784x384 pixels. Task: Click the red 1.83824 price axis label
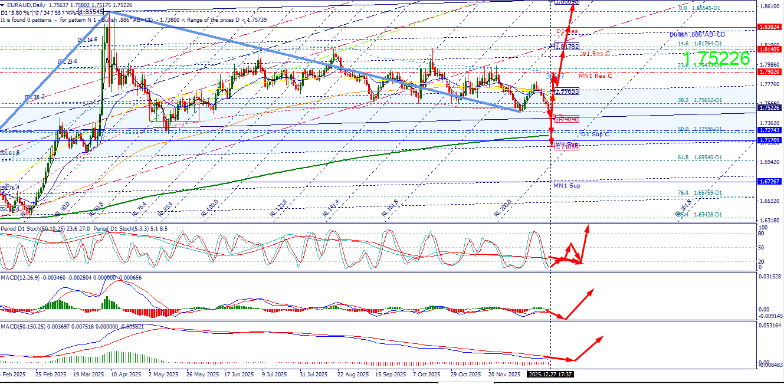[x=770, y=27]
